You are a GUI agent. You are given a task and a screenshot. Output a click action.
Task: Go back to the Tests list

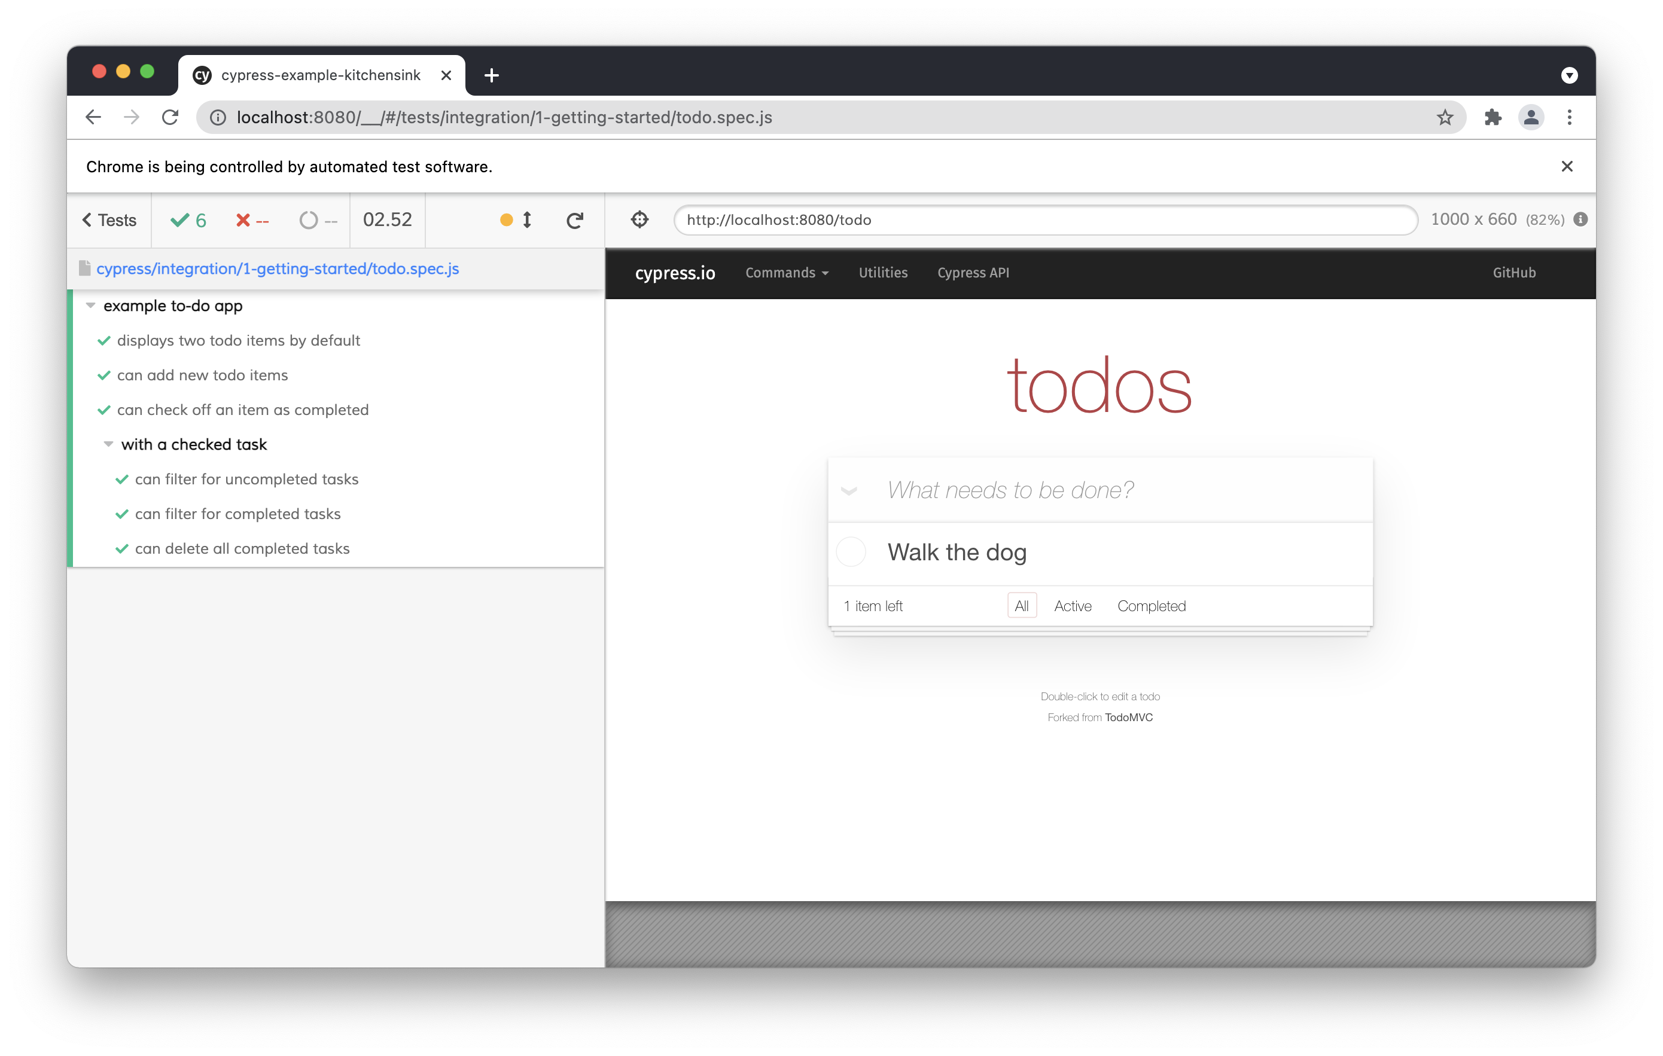point(109,220)
